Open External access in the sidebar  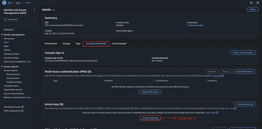click(13, 74)
